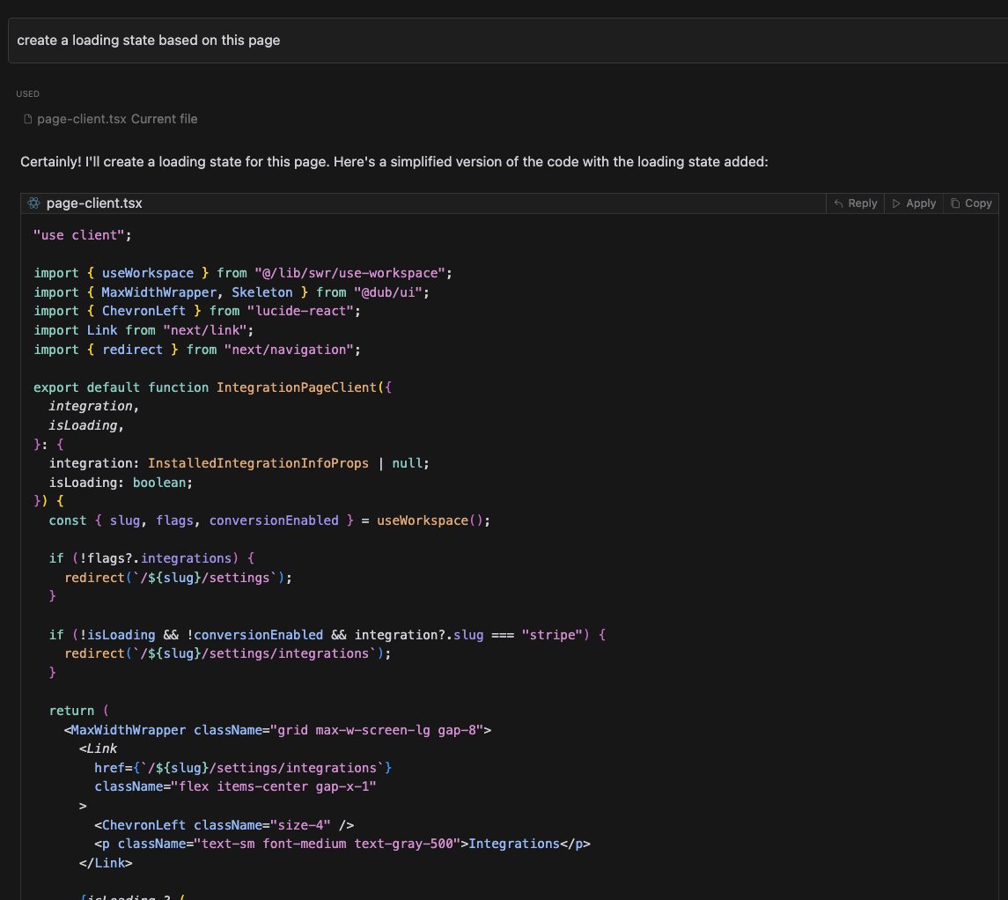Click the IntegrationPageClient function name
Viewport: 1008px width, 900px height.
point(297,387)
